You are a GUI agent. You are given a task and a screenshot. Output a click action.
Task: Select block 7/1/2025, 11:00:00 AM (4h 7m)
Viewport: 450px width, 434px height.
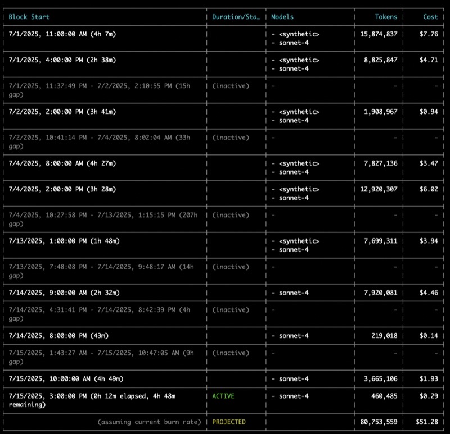pos(62,34)
